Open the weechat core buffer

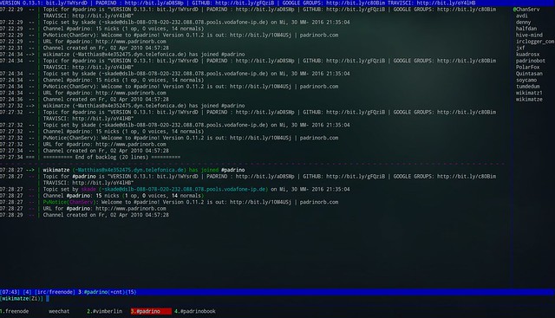point(59,311)
